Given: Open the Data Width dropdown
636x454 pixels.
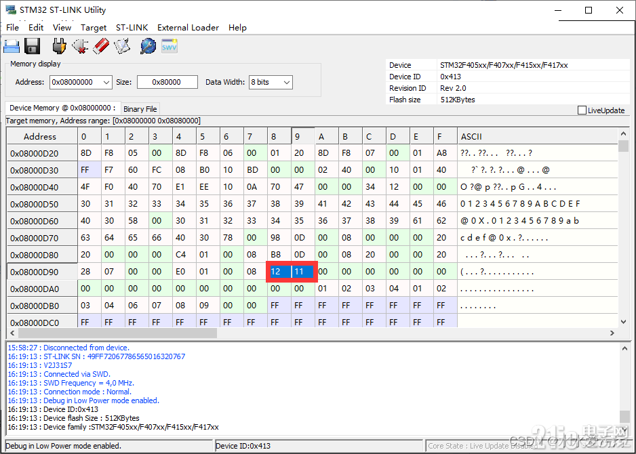Looking at the screenshot, I should coord(287,82).
